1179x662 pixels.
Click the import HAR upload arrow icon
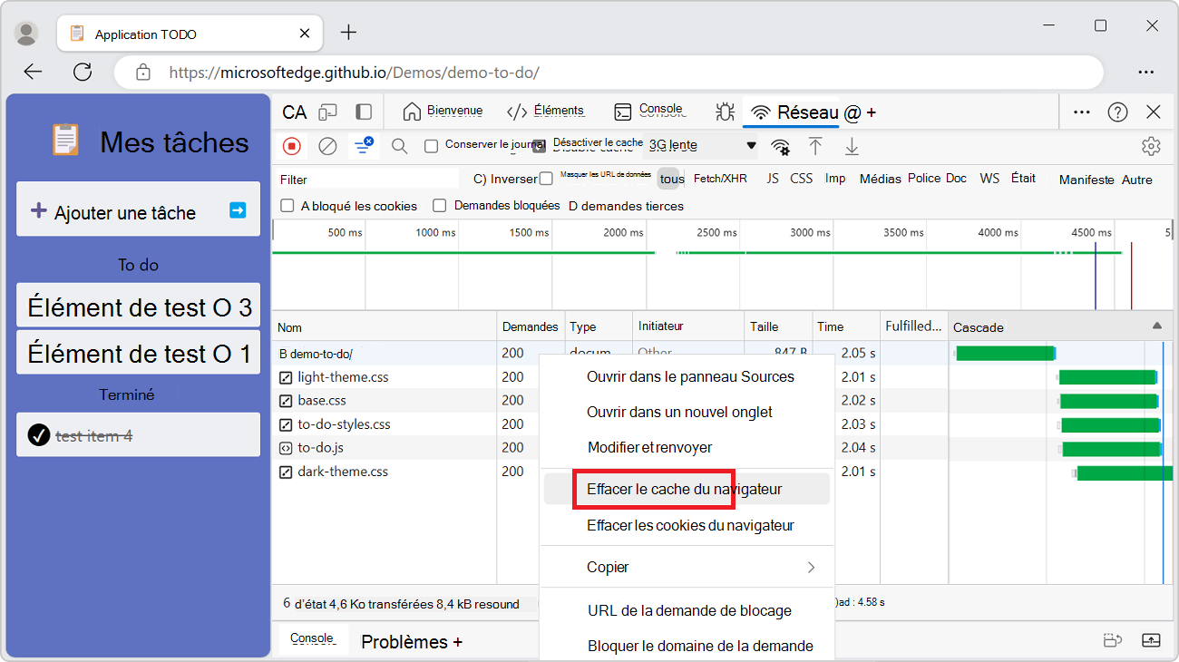click(815, 146)
